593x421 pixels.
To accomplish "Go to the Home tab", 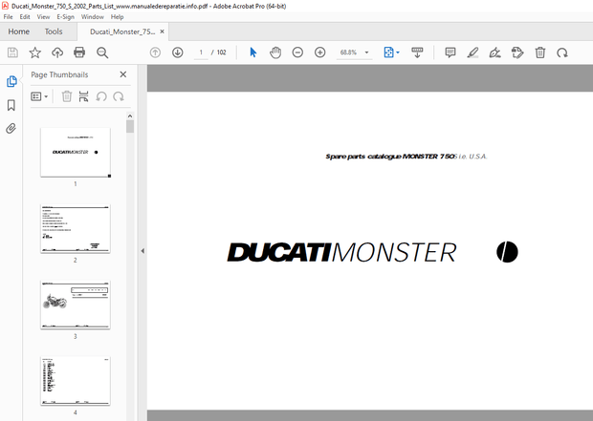I will tap(18, 32).
